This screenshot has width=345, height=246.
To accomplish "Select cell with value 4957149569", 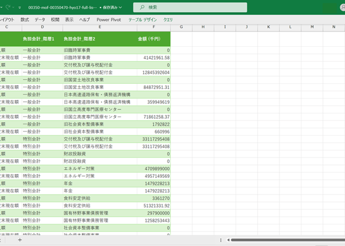I will click(x=153, y=176).
